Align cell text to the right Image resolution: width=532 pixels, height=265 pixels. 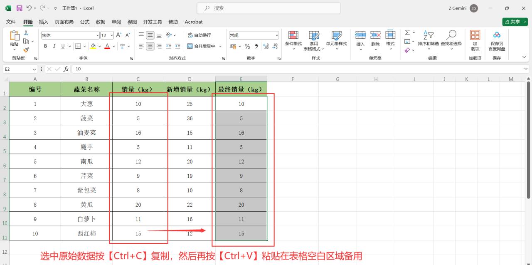[159, 46]
